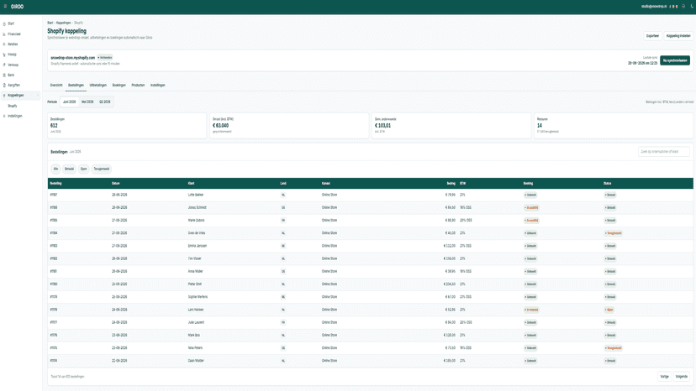Viewport: 696px width, 391px height.
Task: Click the Start breadcrumb link
Action: (x=50, y=23)
